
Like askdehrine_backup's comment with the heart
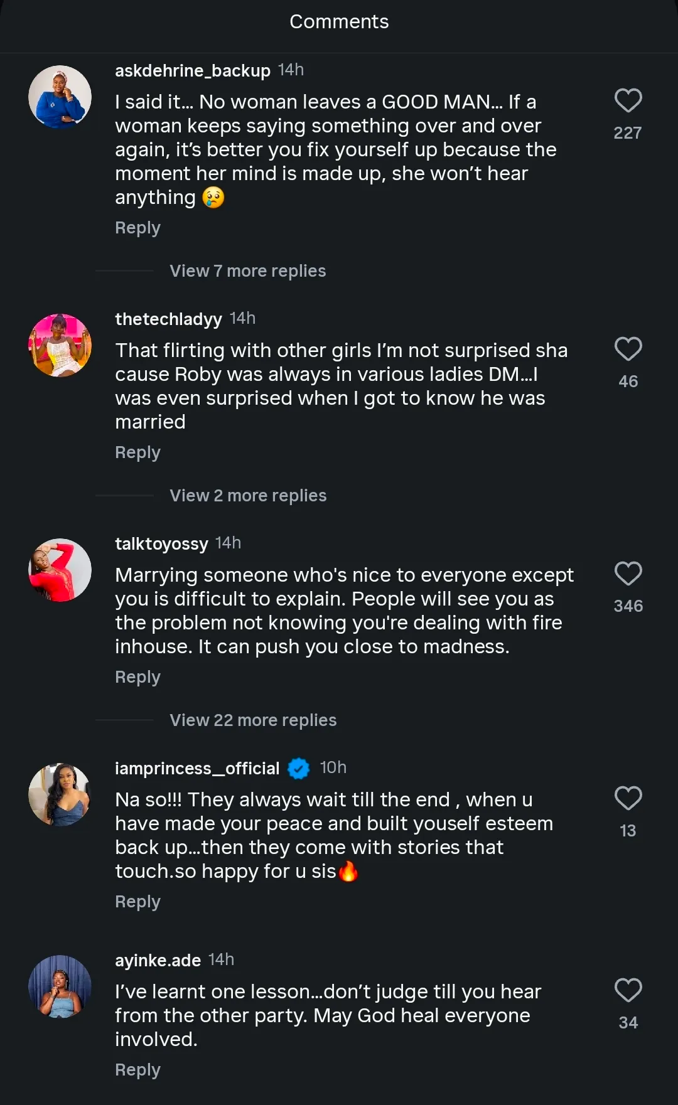pos(628,100)
